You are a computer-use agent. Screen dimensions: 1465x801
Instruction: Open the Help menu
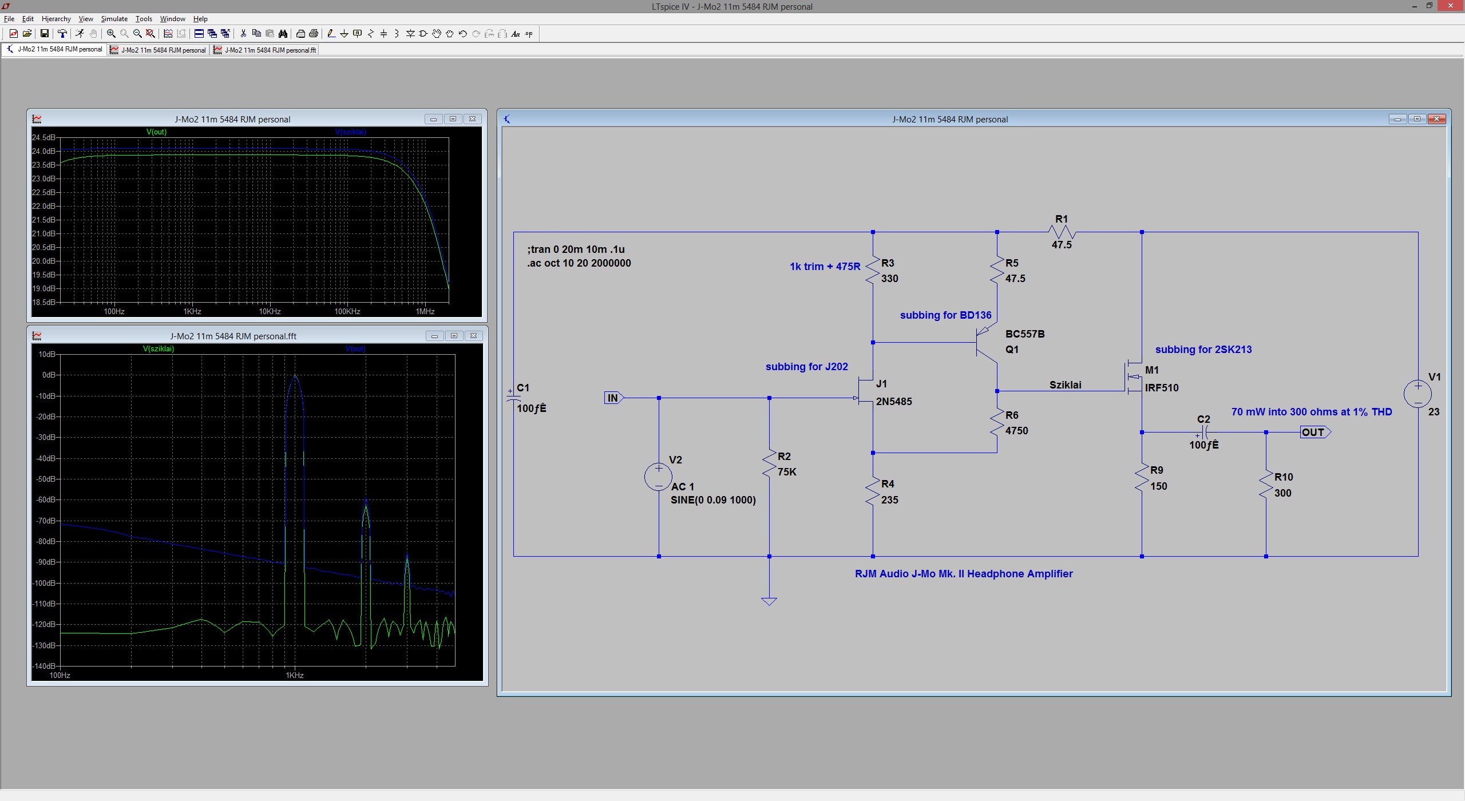pyautogui.click(x=200, y=19)
